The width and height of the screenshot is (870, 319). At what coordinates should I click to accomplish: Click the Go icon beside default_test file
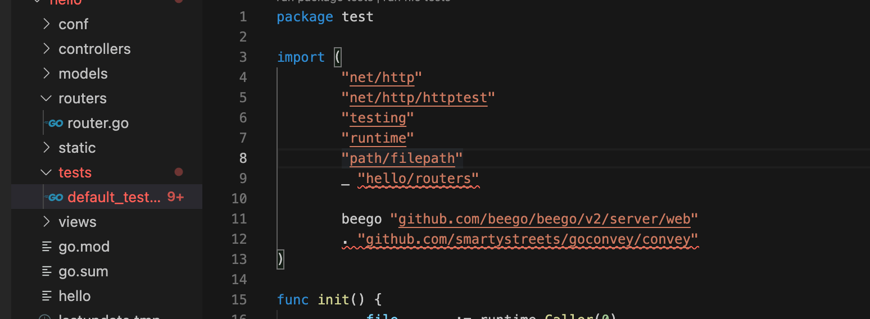tap(55, 198)
